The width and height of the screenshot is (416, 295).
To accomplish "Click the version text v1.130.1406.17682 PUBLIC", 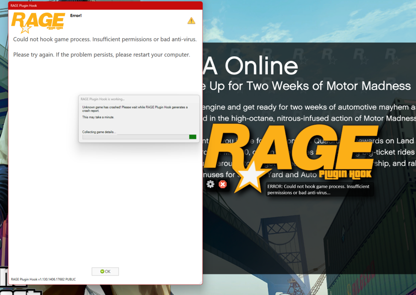I will [x=43, y=279].
